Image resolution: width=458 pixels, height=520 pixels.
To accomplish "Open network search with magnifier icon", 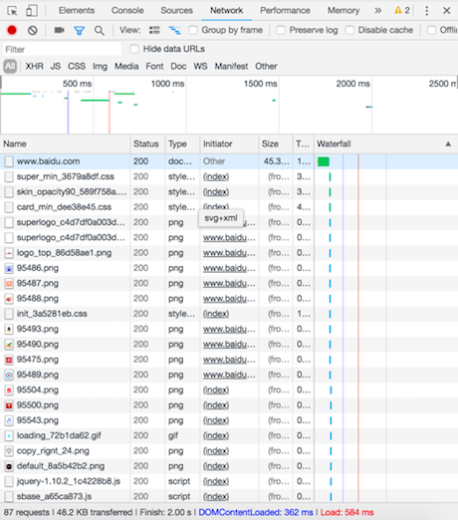I will tap(99, 31).
